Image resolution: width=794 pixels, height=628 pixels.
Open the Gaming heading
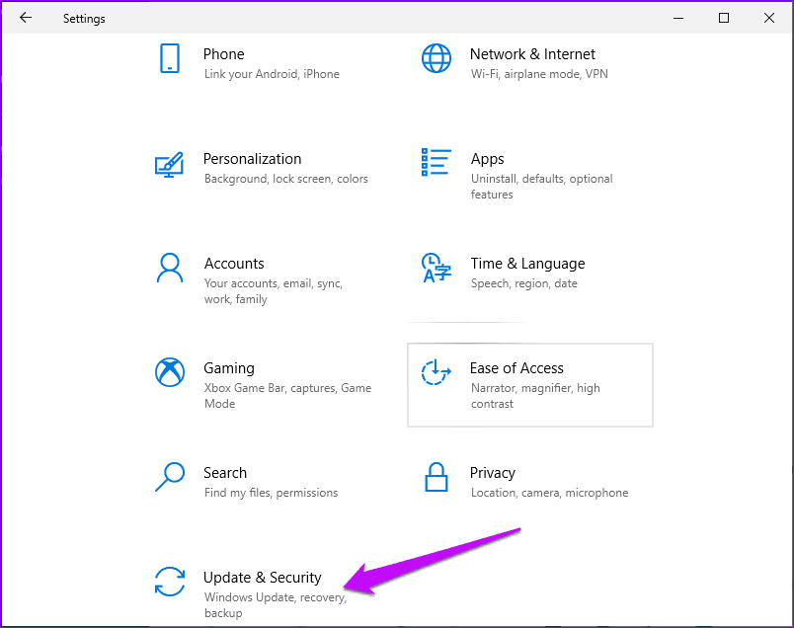pyautogui.click(x=229, y=368)
